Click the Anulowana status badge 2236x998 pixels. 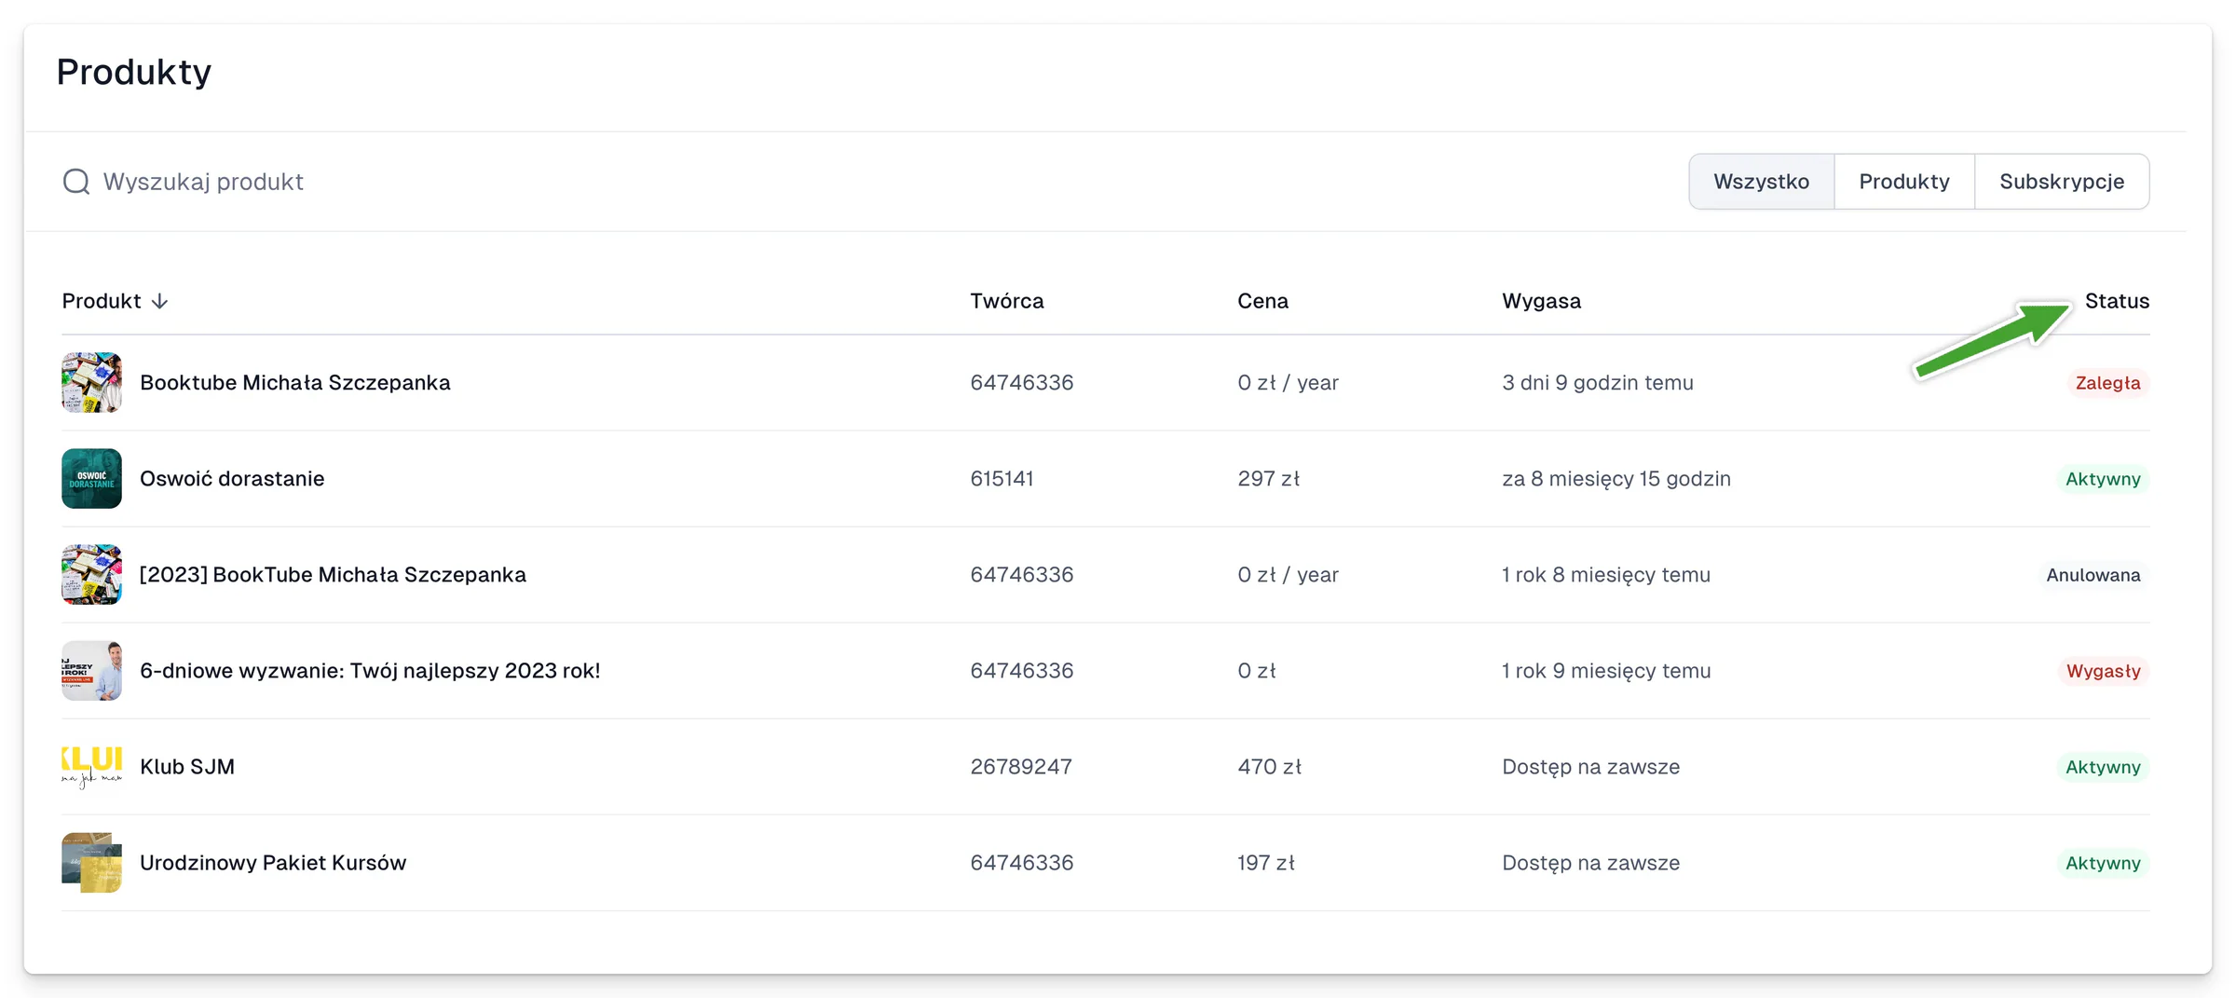2093,574
